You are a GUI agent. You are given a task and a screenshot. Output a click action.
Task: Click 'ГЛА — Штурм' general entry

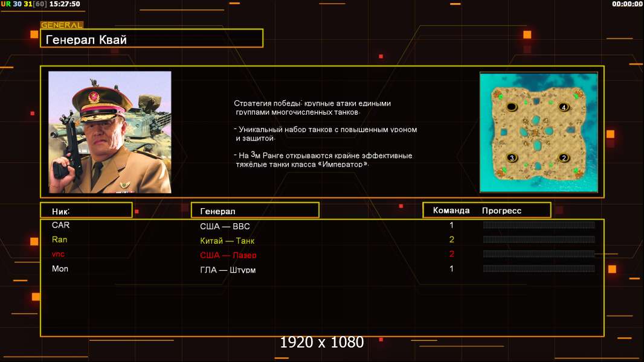coord(228,270)
